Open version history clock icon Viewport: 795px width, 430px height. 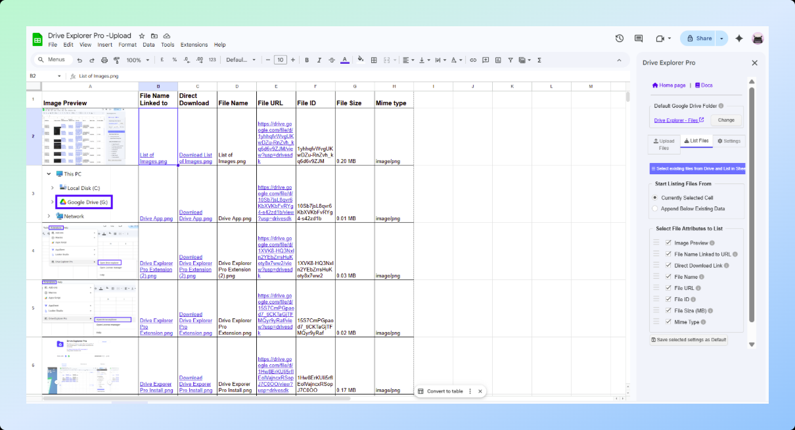tap(619, 39)
